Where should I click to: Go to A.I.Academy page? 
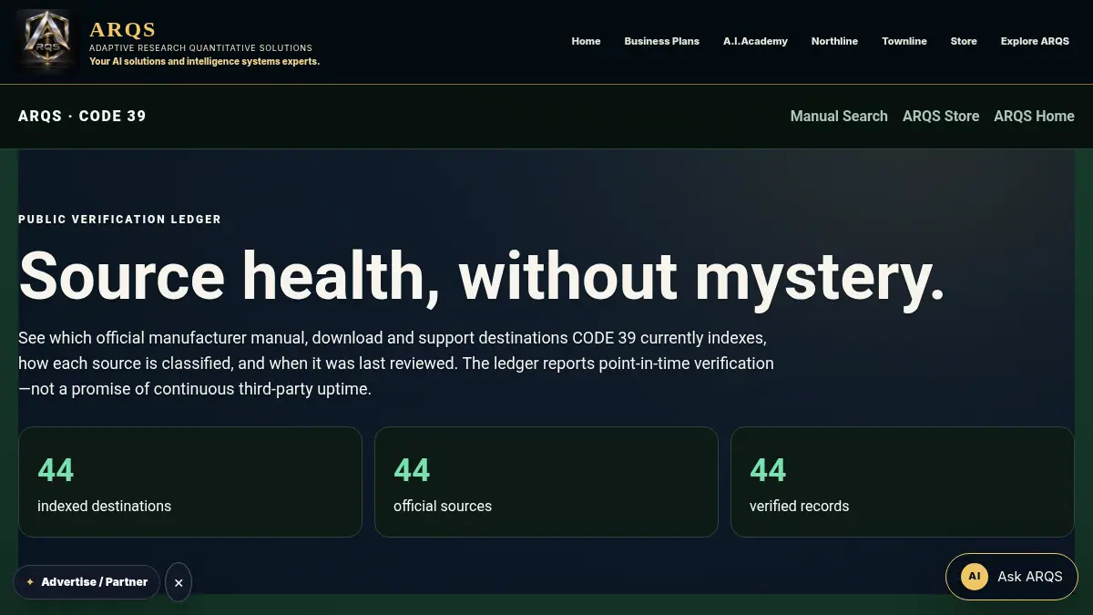tap(755, 41)
